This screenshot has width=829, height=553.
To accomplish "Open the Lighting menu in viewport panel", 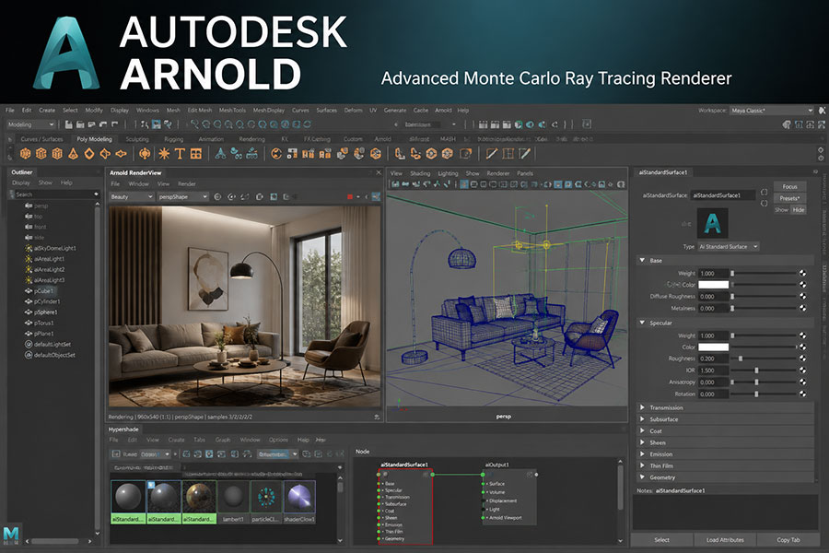I will click(448, 173).
